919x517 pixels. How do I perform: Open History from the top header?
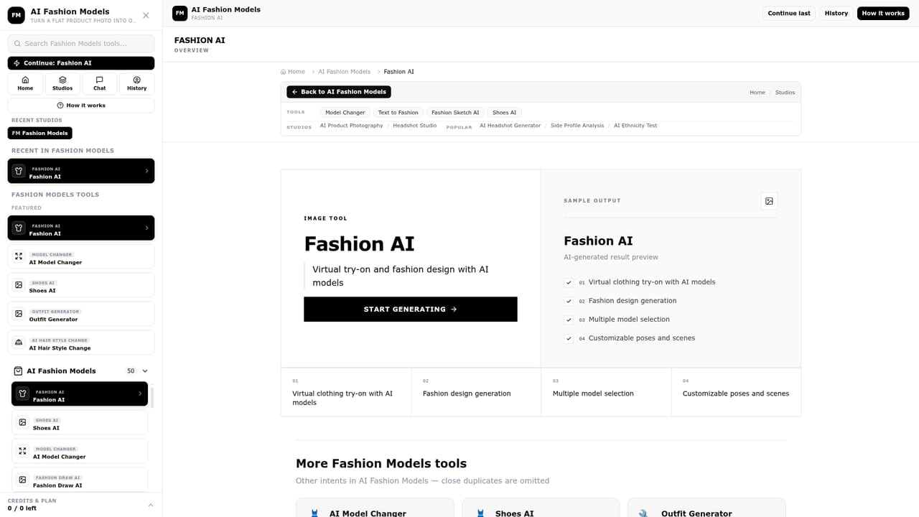click(836, 13)
